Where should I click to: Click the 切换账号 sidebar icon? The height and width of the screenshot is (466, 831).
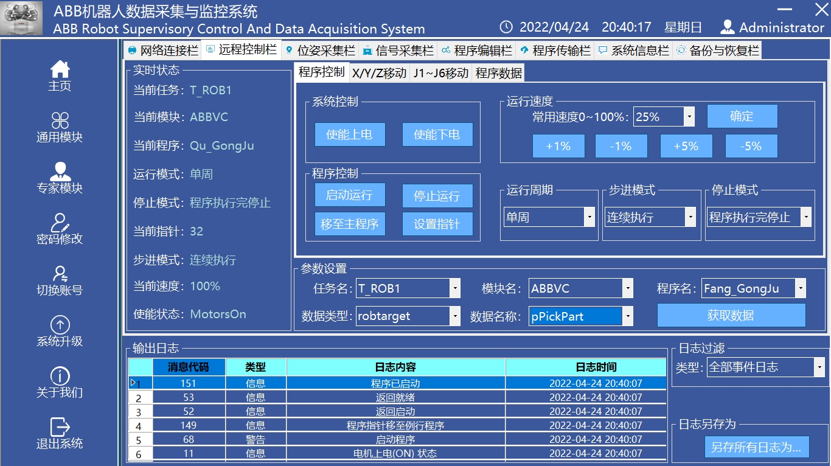[x=60, y=274]
